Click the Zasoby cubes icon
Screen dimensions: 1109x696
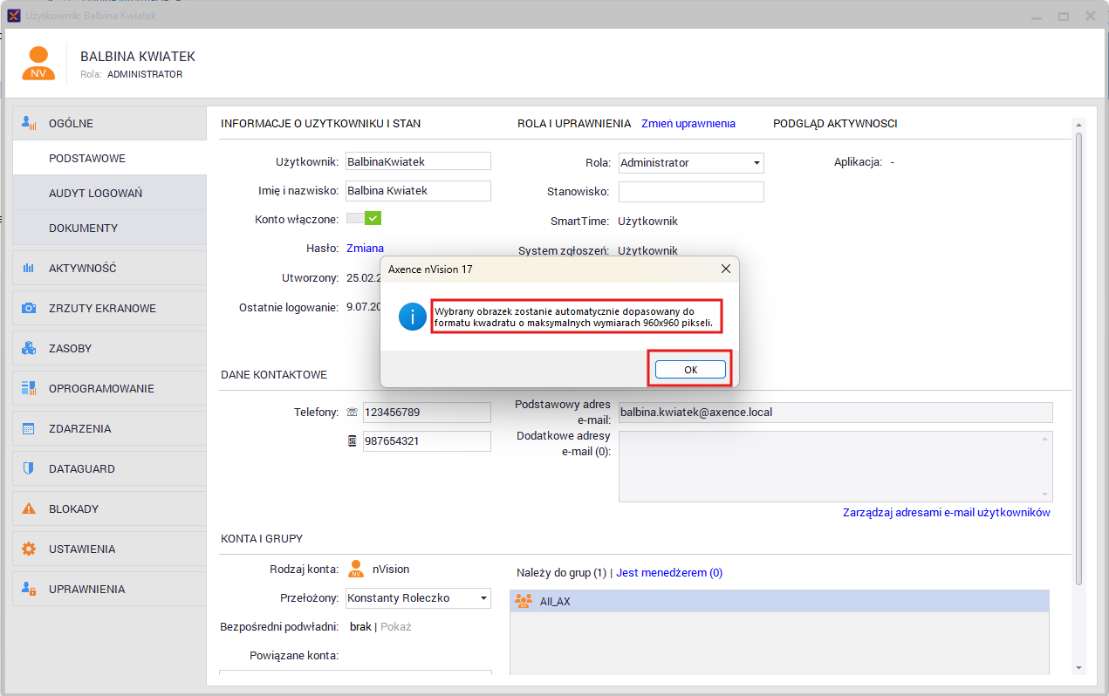[x=29, y=348]
